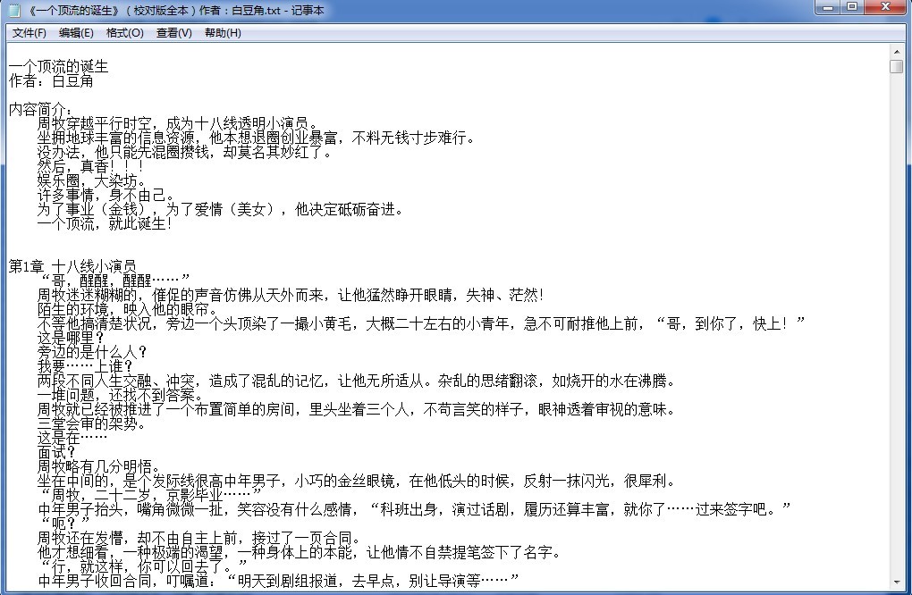Click the line 周牧略有几分明悟。
The image size is (912, 595).
(x=100, y=466)
